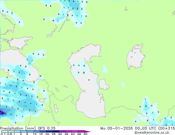Select the 20–25 mm legend swatch
The height and width of the screenshot is (135, 175).
pyautogui.click(x=49, y=131)
